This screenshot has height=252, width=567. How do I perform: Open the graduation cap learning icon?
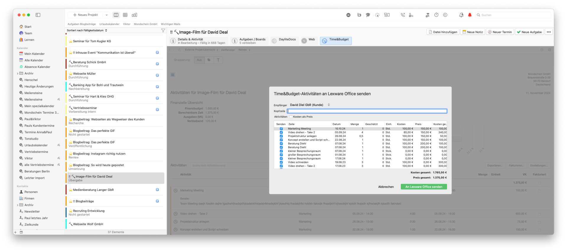coord(368,15)
